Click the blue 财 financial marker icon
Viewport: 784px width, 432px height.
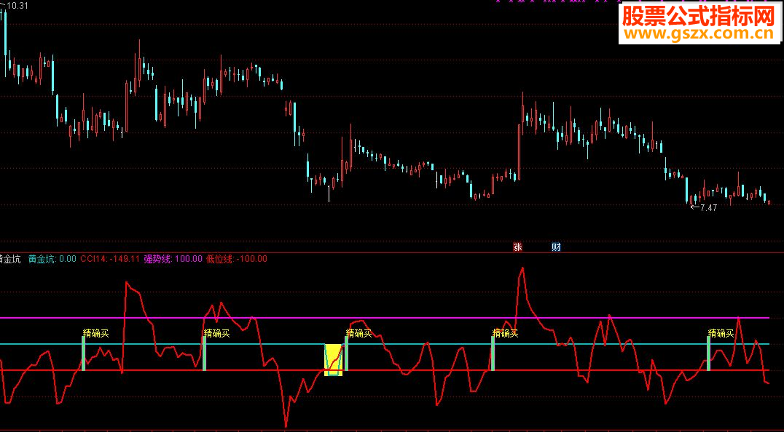point(556,247)
